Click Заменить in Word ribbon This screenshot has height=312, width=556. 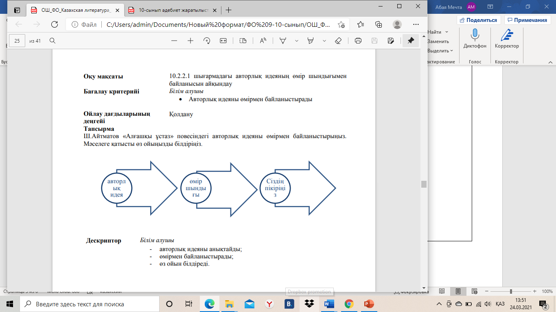pos(438,41)
